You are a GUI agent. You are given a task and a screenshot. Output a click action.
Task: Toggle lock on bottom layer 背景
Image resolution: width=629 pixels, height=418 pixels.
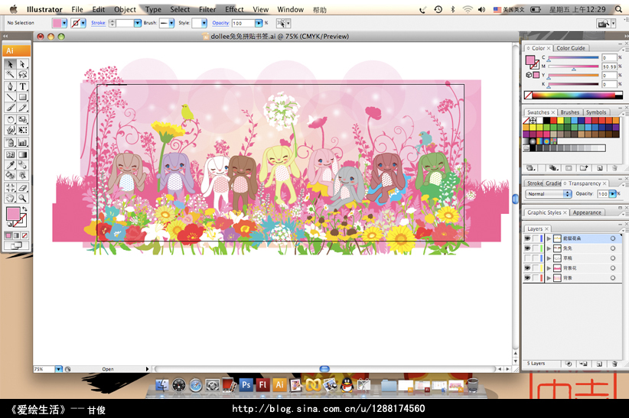(536, 277)
